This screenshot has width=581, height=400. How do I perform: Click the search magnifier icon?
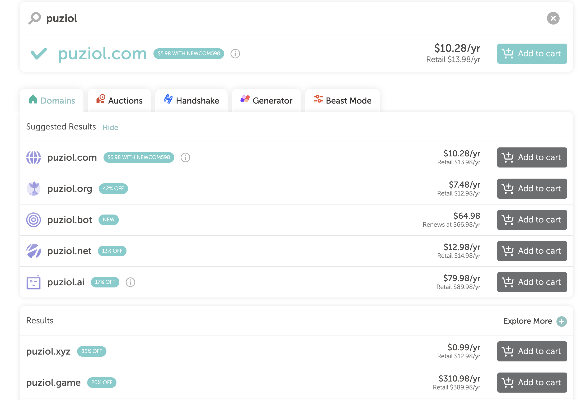point(34,18)
